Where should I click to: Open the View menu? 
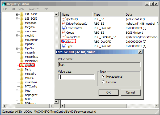[x=21, y=9]
